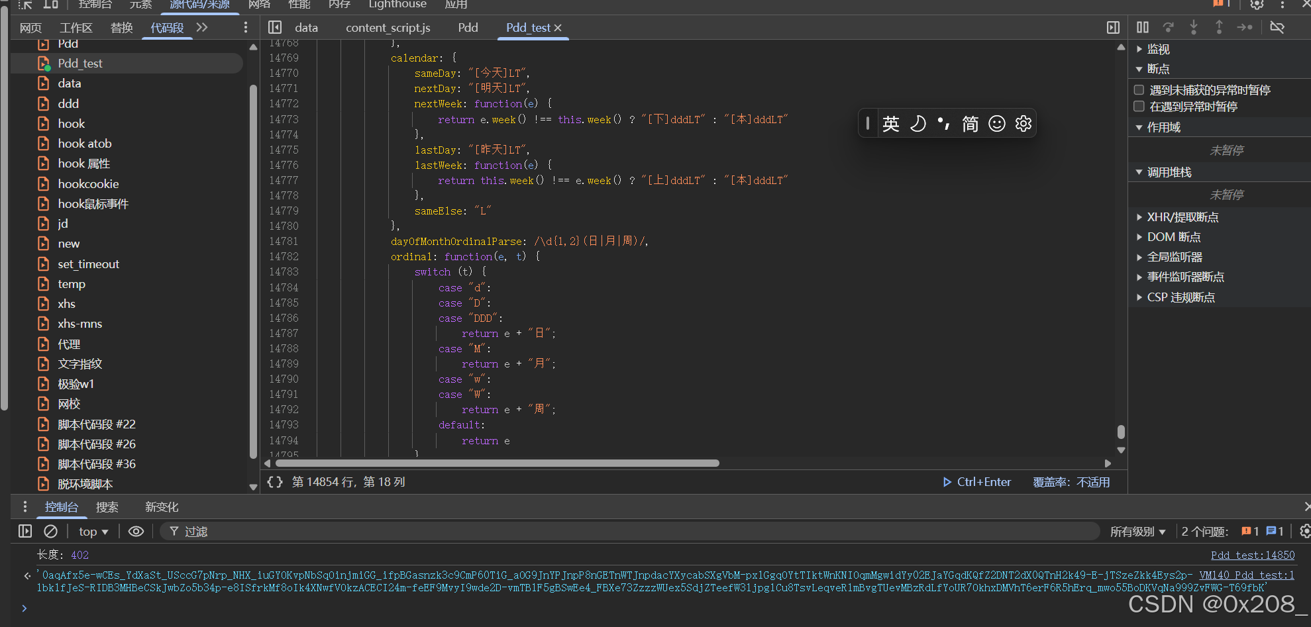Open the hook atob snippet
This screenshot has width=1311, height=627.
point(85,144)
